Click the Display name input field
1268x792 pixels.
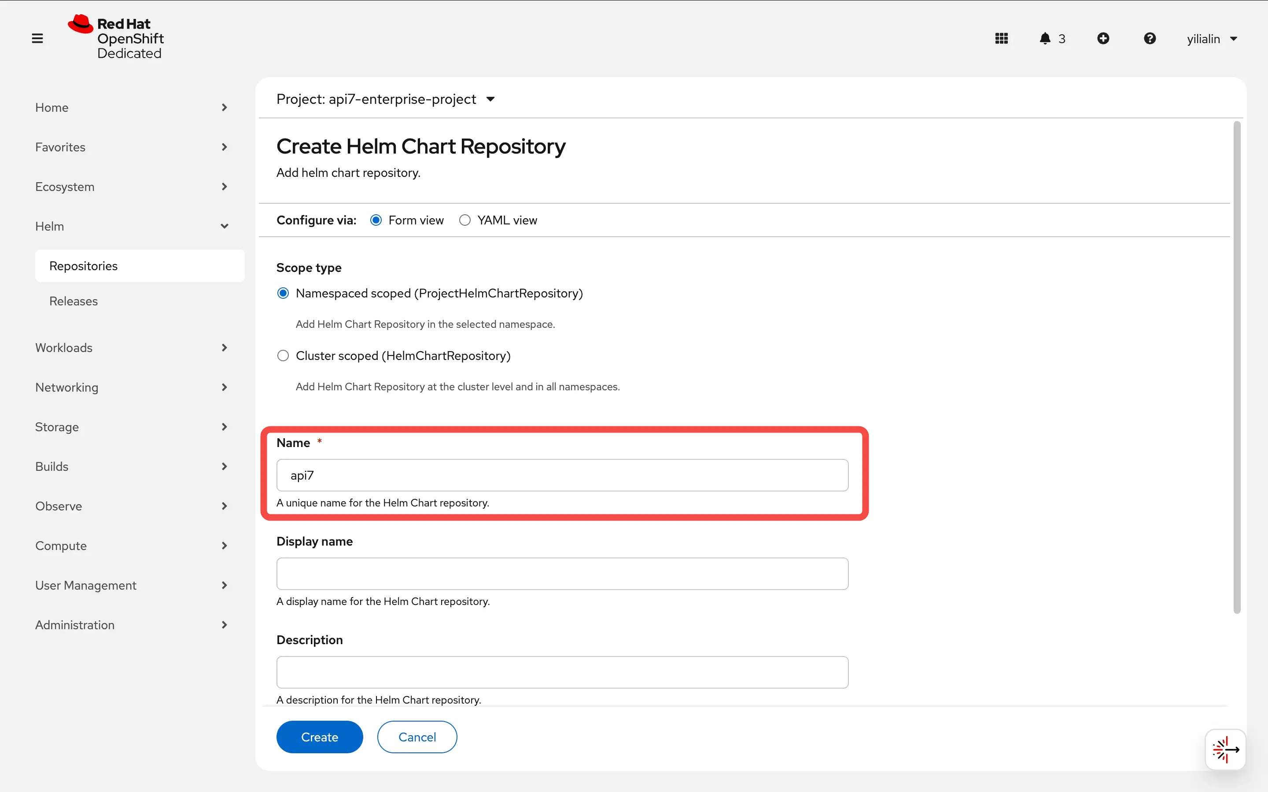(x=561, y=574)
